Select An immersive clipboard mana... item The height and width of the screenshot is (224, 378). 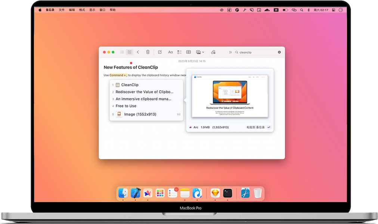point(146,99)
